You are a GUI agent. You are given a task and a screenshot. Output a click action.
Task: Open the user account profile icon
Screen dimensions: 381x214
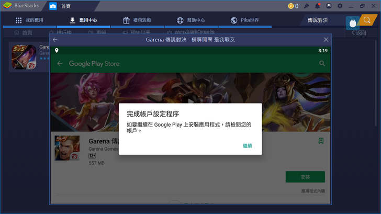click(x=329, y=6)
